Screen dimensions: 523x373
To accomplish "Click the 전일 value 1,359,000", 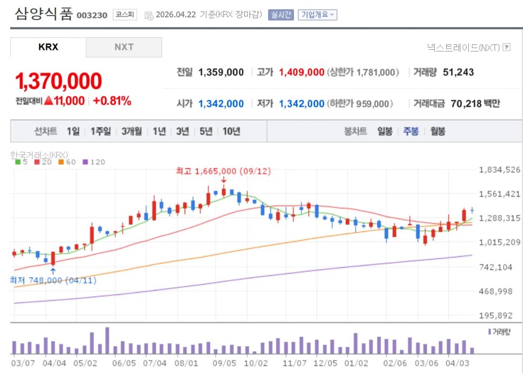I will pos(221,73).
